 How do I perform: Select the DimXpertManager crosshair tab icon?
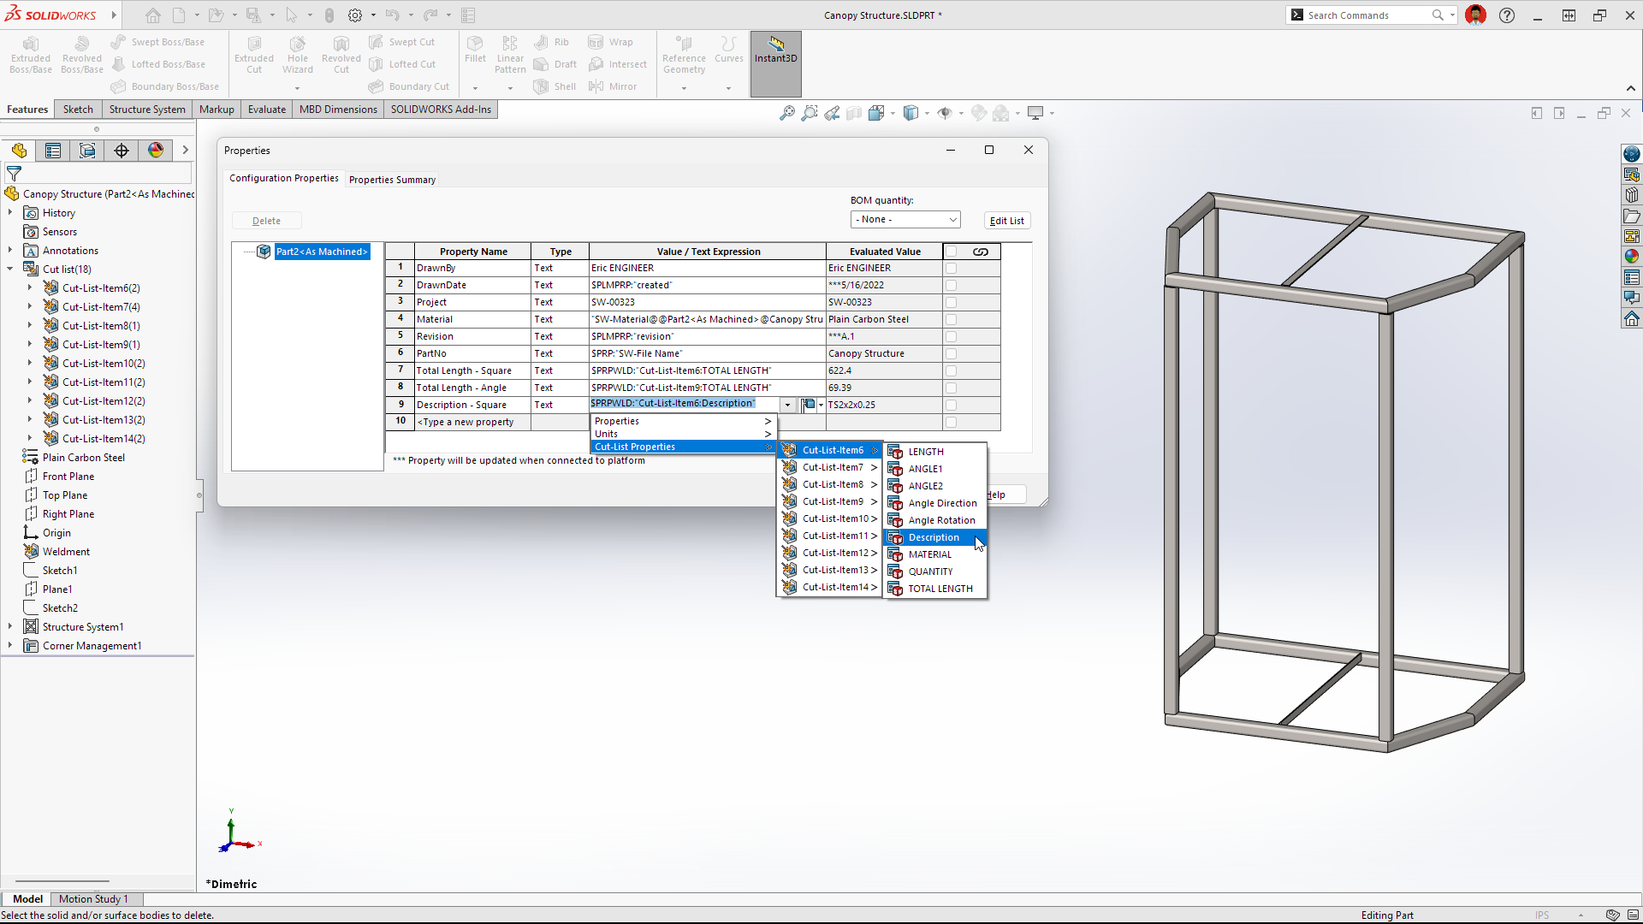pos(122,151)
